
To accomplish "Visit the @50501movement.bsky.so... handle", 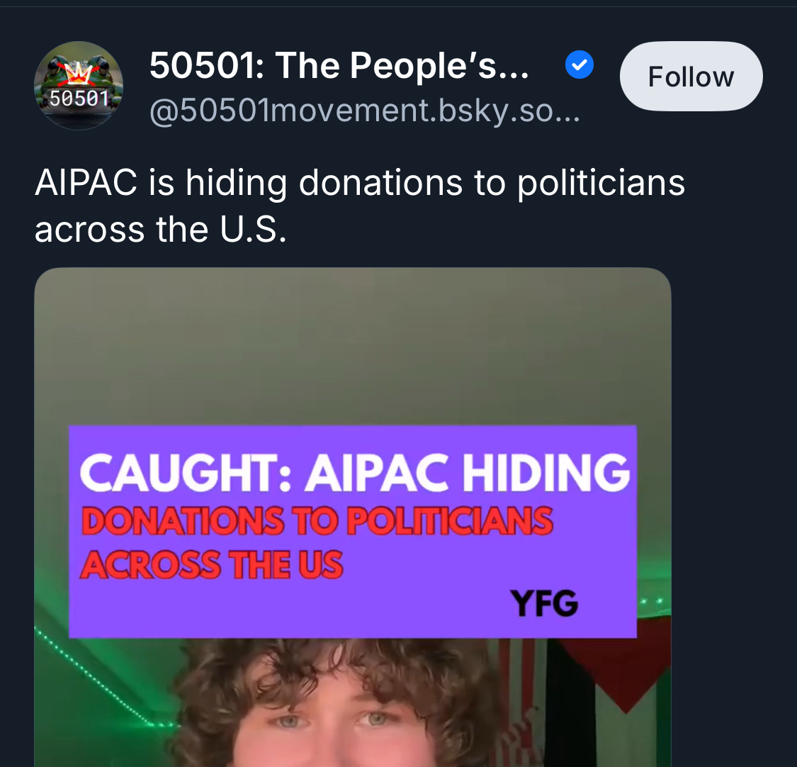I will [364, 110].
